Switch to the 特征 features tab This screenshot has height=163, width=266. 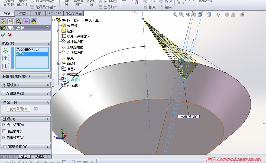coord(7,13)
